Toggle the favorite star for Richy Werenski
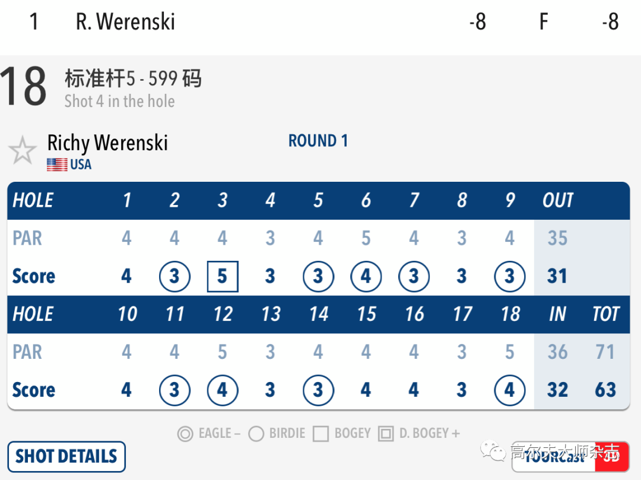 (x=23, y=150)
